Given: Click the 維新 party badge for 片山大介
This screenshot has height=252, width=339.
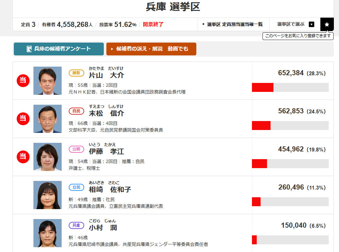Looking at the screenshot, I should coord(76,73).
